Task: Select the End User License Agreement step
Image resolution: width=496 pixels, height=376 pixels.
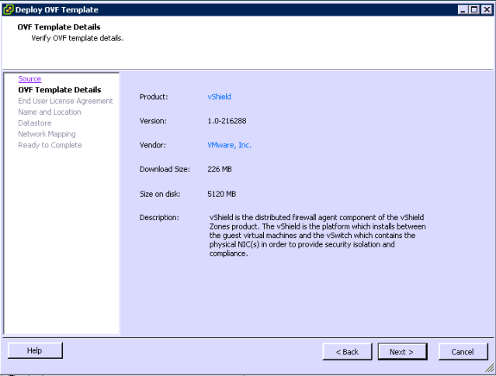Action: click(65, 101)
